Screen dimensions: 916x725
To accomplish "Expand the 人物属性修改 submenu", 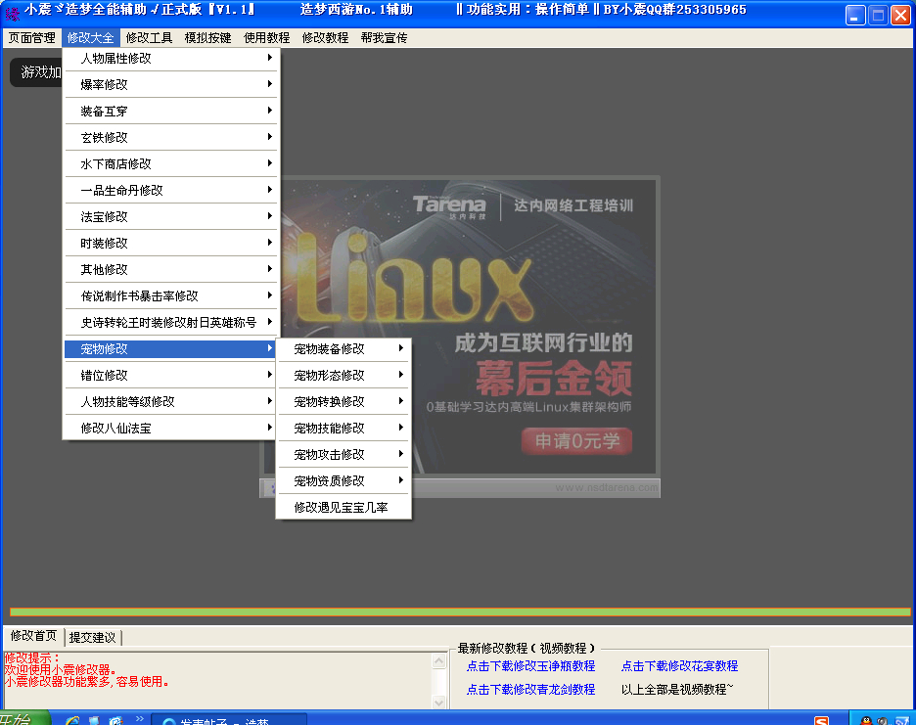I will pos(171,59).
